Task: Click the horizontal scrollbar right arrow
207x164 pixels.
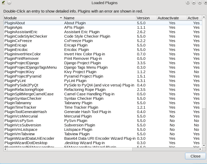Action: 200,149
